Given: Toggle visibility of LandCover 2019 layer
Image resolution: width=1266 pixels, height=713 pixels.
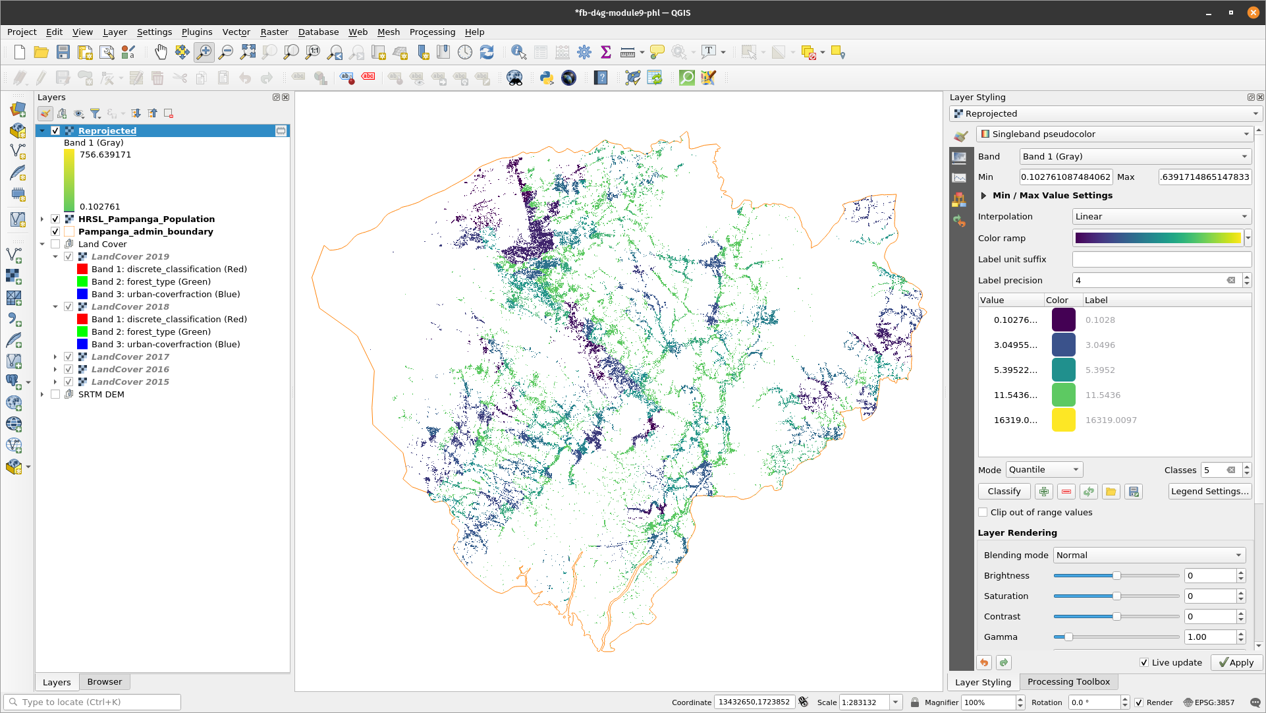Looking at the screenshot, I should click(69, 256).
